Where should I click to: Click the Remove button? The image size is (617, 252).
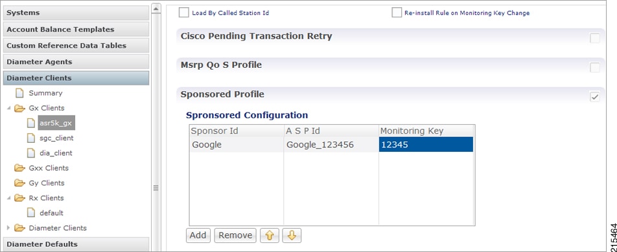(235, 235)
